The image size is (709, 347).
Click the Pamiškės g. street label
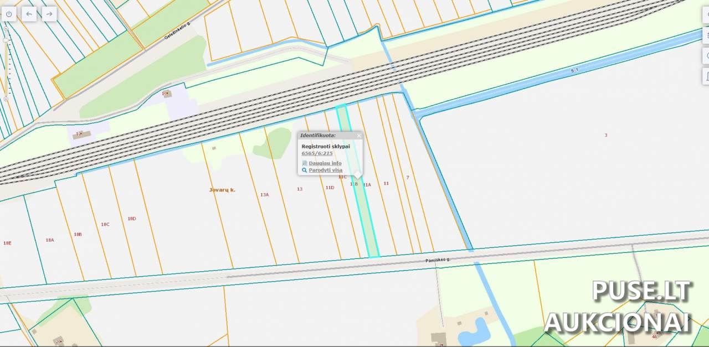click(437, 260)
